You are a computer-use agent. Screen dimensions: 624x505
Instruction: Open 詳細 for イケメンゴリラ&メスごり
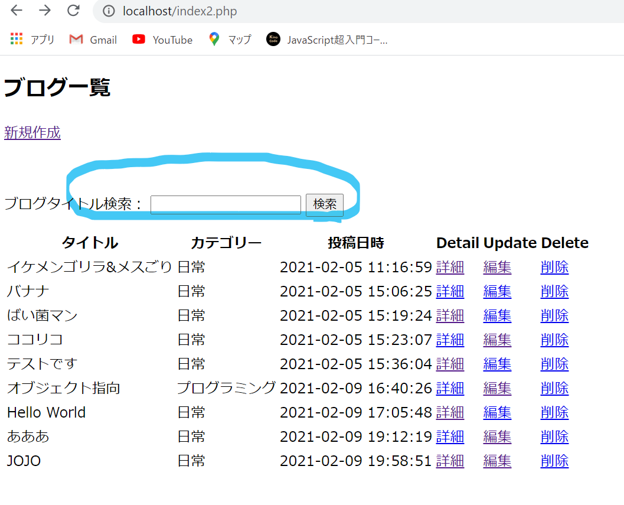click(x=450, y=267)
